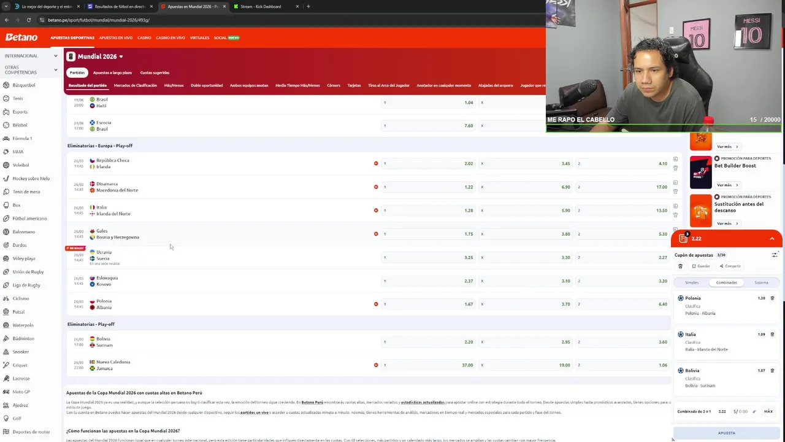785x442 pixels.
Task: Save the coupon with Guardar
Action: click(x=701, y=266)
